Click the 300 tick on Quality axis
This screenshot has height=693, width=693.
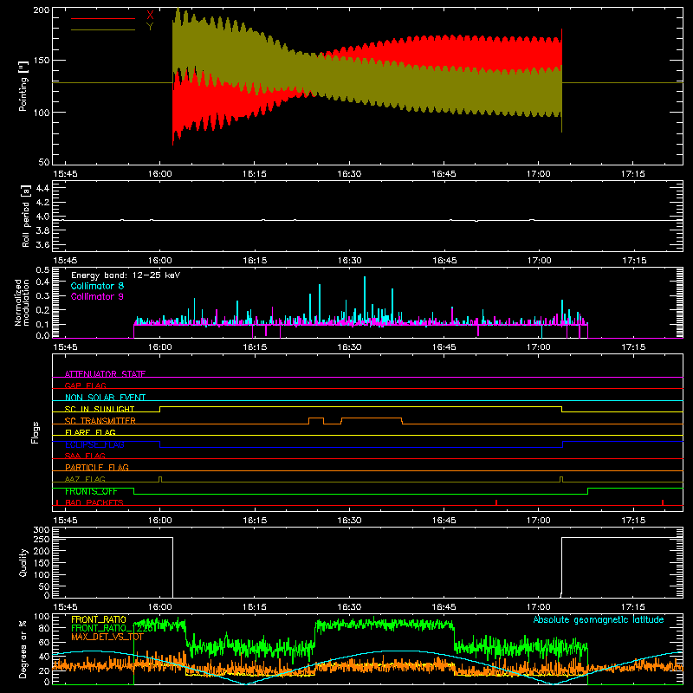coord(42,530)
